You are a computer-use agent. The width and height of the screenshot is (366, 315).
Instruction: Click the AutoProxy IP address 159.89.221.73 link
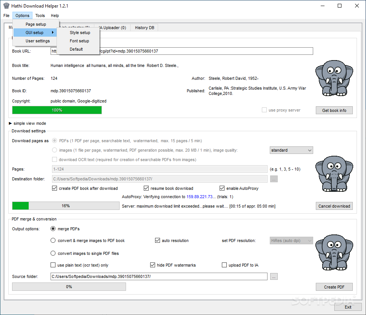[x=199, y=197]
